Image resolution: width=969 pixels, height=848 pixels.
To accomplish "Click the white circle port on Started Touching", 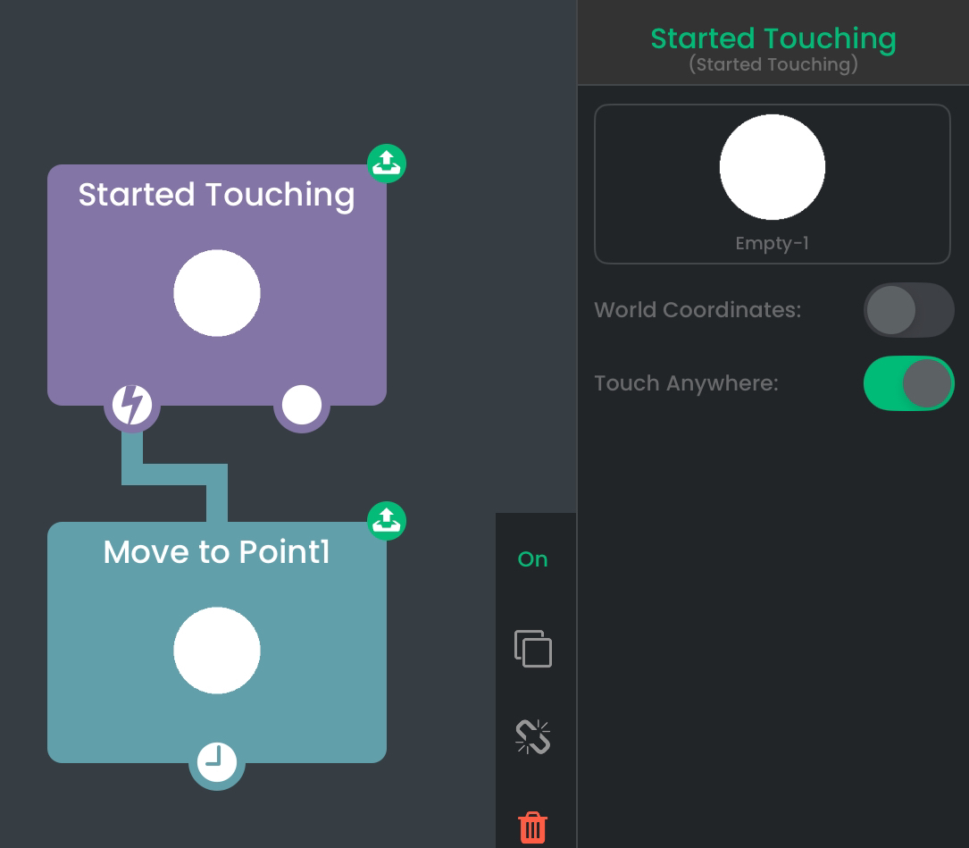I will 302,405.
